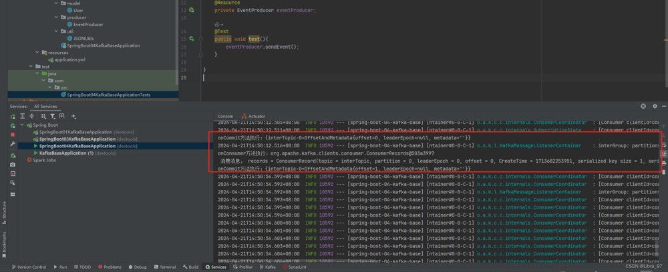Collapse the util folder
Viewport: 668px width, 272px height.
coord(56,31)
